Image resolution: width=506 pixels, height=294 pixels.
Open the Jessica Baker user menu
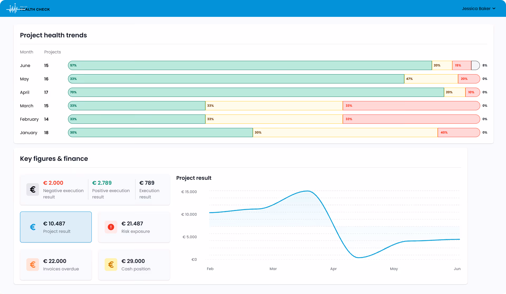click(476, 9)
